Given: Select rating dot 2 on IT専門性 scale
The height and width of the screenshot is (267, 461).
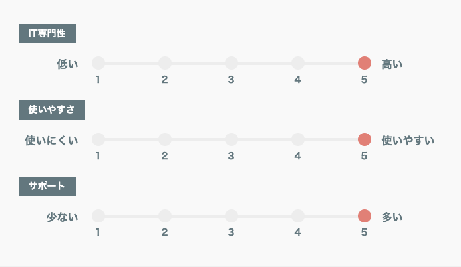Looking at the screenshot, I should (x=165, y=63).
